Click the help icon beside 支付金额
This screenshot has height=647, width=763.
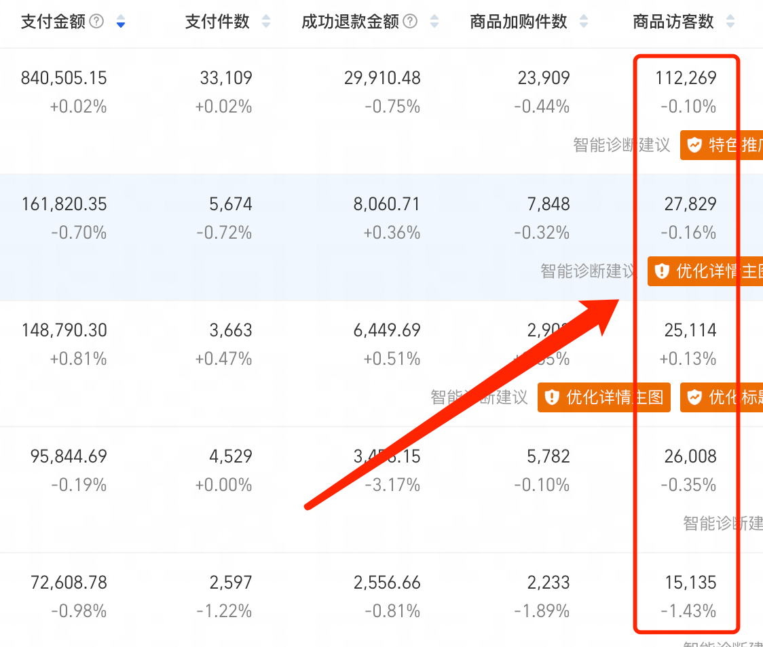click(97, 22)
